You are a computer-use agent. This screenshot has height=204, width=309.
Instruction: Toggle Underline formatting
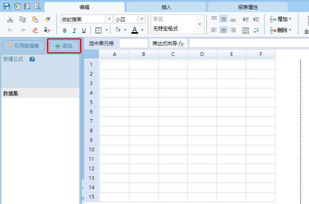(x=84, y=30)
